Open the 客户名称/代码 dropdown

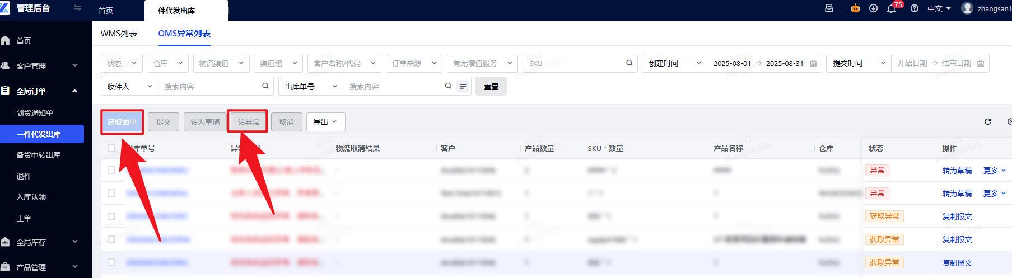click(344, 63)
